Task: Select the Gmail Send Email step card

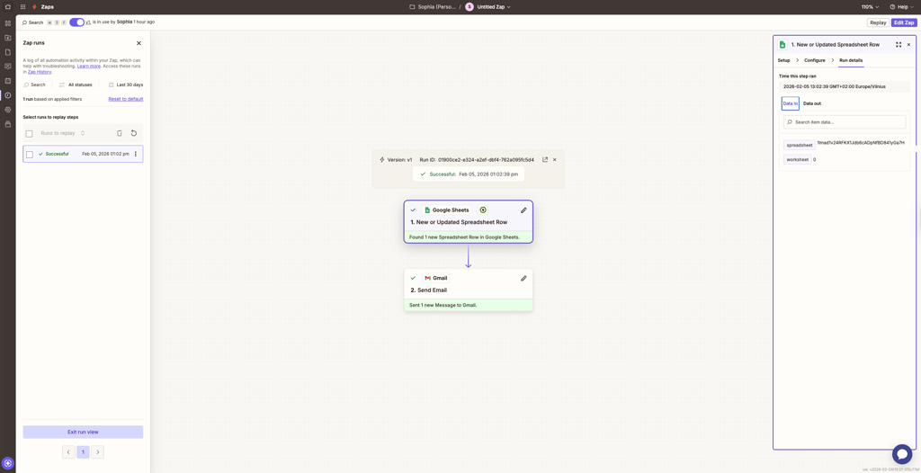Action: (468, 290)
